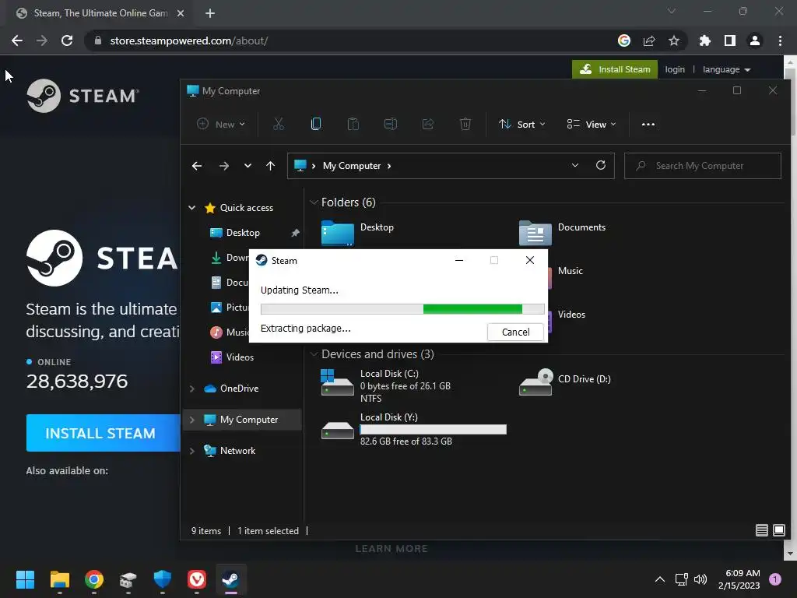This screenshot has width=797, height=598.
Task: Go back in File Explorer navigation
Action: coord(197,166)
